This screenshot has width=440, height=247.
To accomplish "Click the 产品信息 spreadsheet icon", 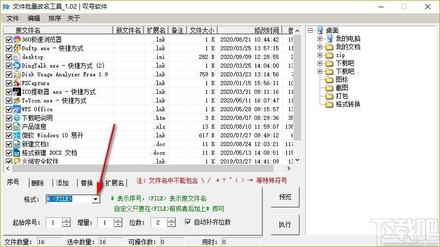I will point(17,127).
